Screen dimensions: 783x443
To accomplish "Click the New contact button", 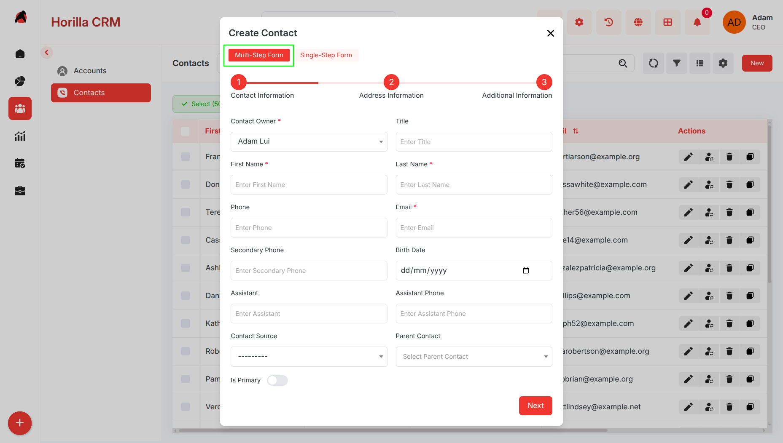I will pos(757,63).
